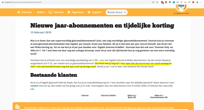This screenshot has height=110, width=204.
Task: Open the AdBlock Plus (ABP) extension
Action: coord(166,2)
